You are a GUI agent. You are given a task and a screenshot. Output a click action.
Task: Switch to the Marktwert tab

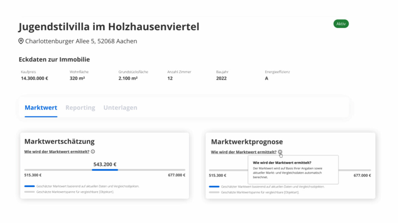pyautogui.click(x=41, y=108)
